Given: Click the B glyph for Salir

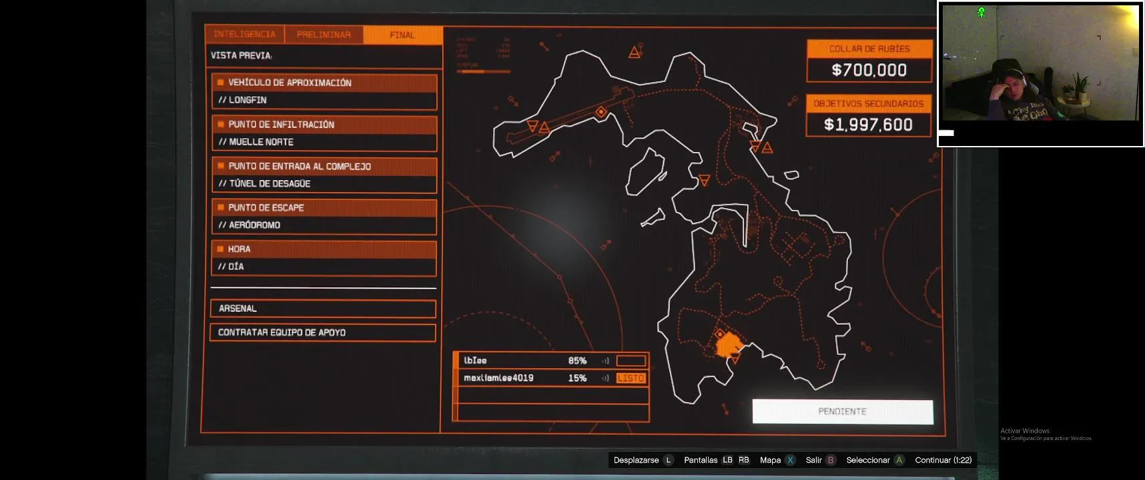Looking at the screenshot, I should click(831, 460).
